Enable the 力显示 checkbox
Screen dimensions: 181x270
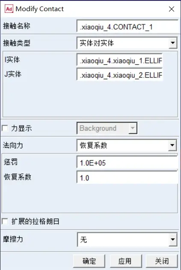[5, 128]
